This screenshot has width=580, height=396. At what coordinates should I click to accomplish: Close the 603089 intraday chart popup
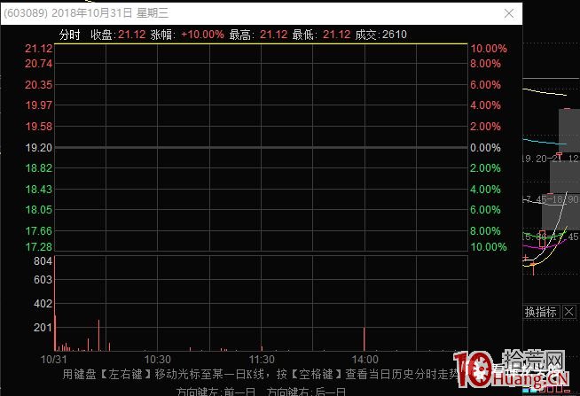point(509,13)
